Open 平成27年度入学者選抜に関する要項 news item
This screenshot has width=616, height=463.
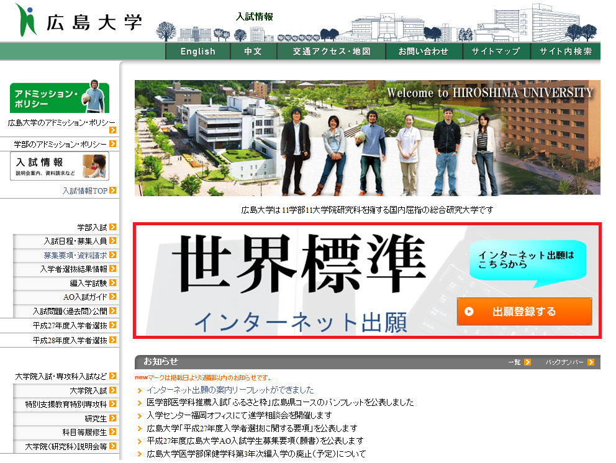click(252, 428)
